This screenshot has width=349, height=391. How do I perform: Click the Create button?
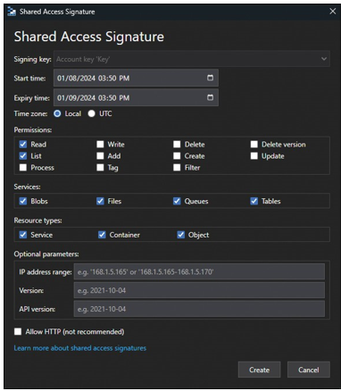259,370
